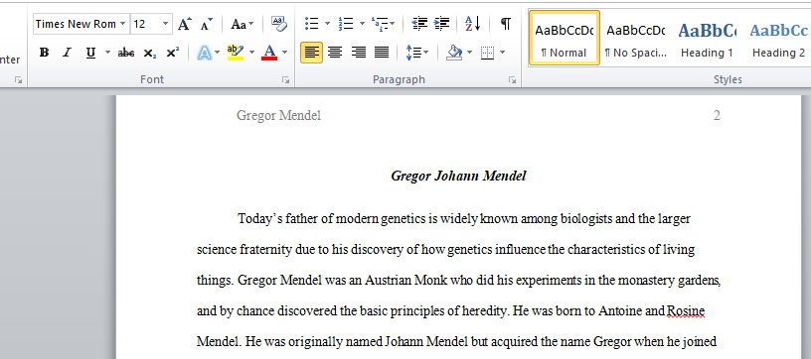Select Align Text Right
Image resolution: width=811 pixels, height=359 pixels.
click(359, 53)
